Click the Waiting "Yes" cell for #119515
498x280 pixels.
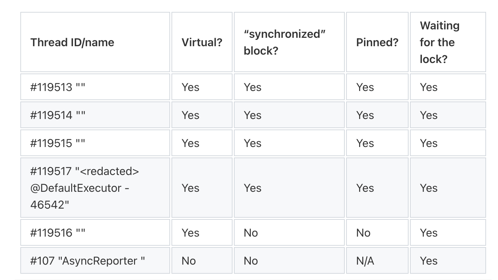[448, 143]
